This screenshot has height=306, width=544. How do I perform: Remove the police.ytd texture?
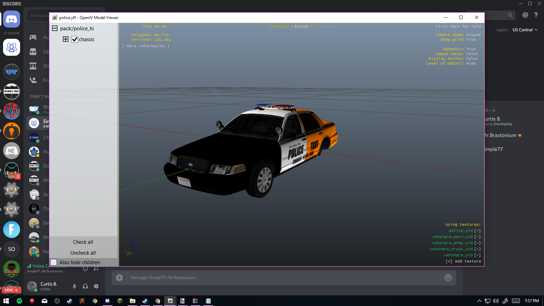[477, 231]
